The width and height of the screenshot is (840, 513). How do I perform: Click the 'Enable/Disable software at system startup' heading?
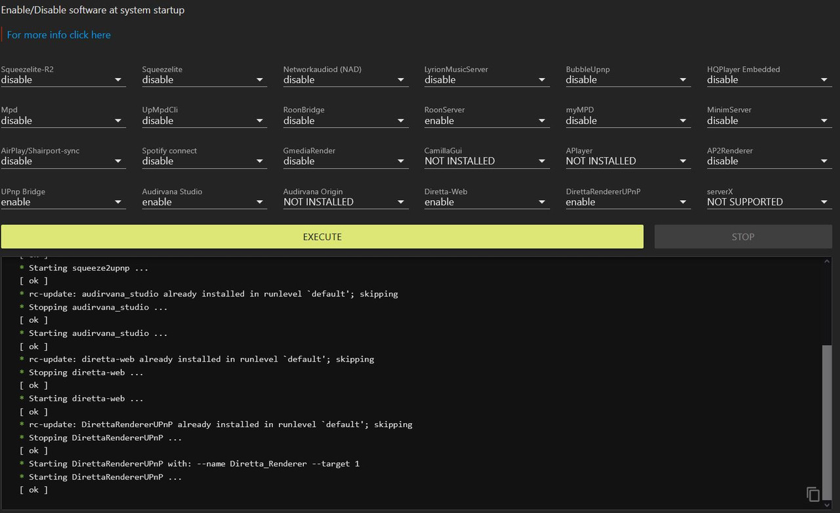coord(93,10)
